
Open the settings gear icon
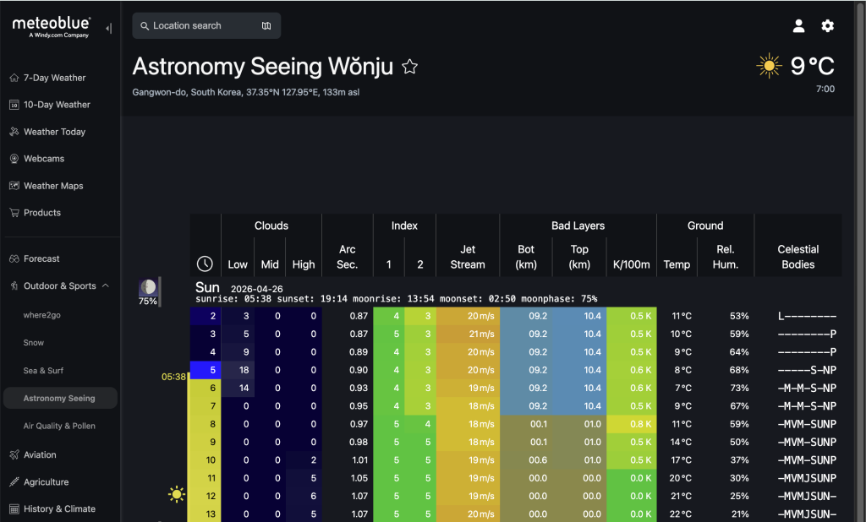click(x=828, y=26)
